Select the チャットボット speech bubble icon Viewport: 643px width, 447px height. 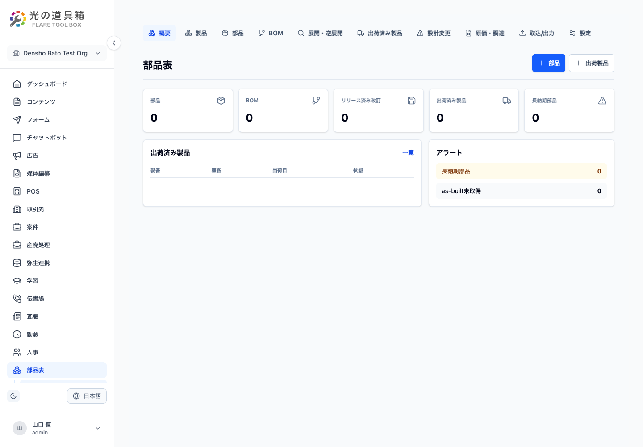pos(17,138)
